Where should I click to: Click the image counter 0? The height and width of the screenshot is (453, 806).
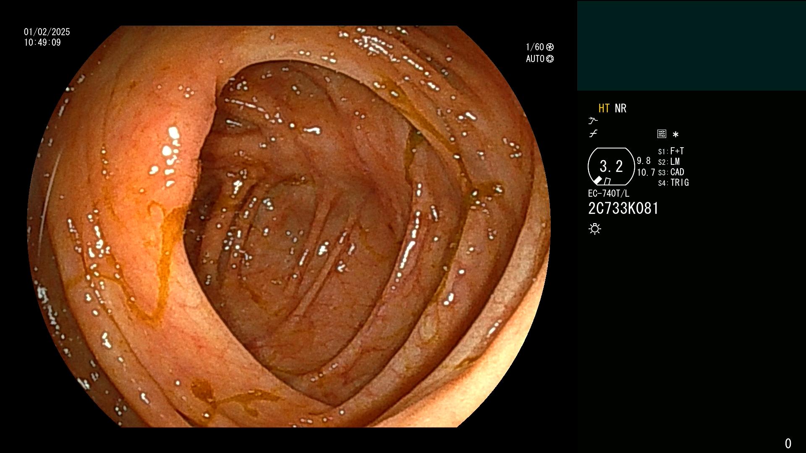click(788, 443)
